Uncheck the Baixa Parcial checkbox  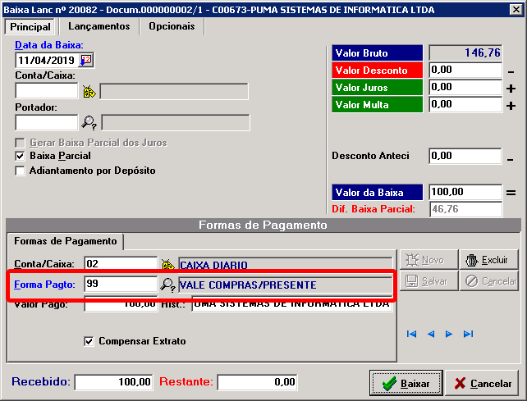coord(21,156)
